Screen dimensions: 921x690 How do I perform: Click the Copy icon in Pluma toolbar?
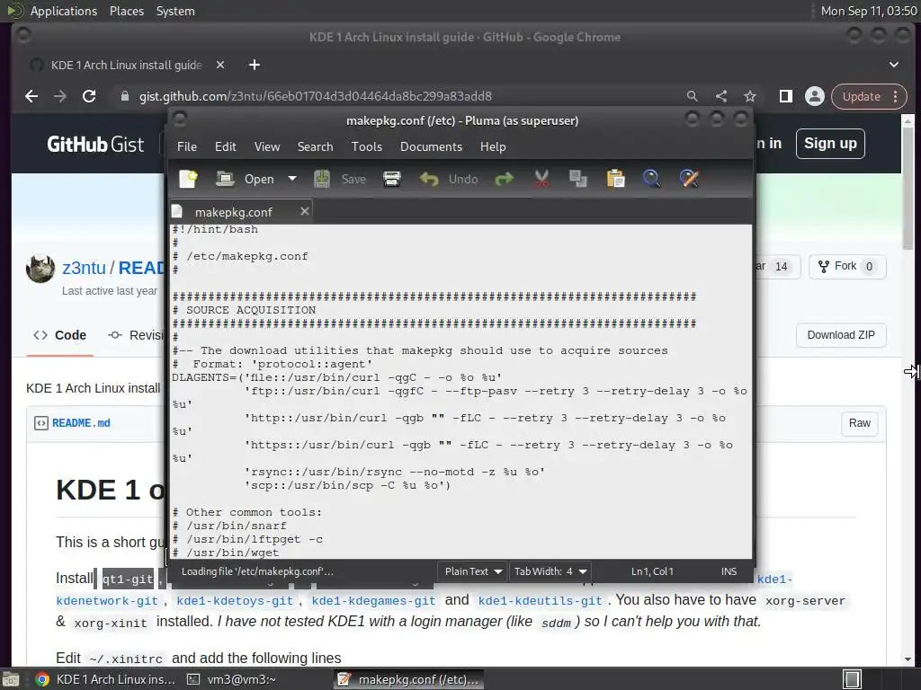tap(578, 179)
